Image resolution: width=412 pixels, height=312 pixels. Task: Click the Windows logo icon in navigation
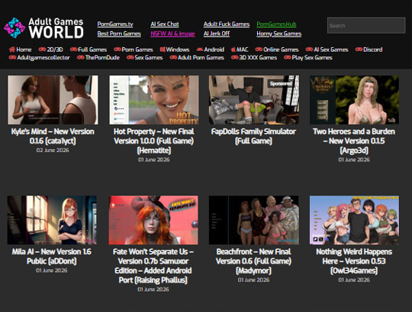[x=163, y=49]
